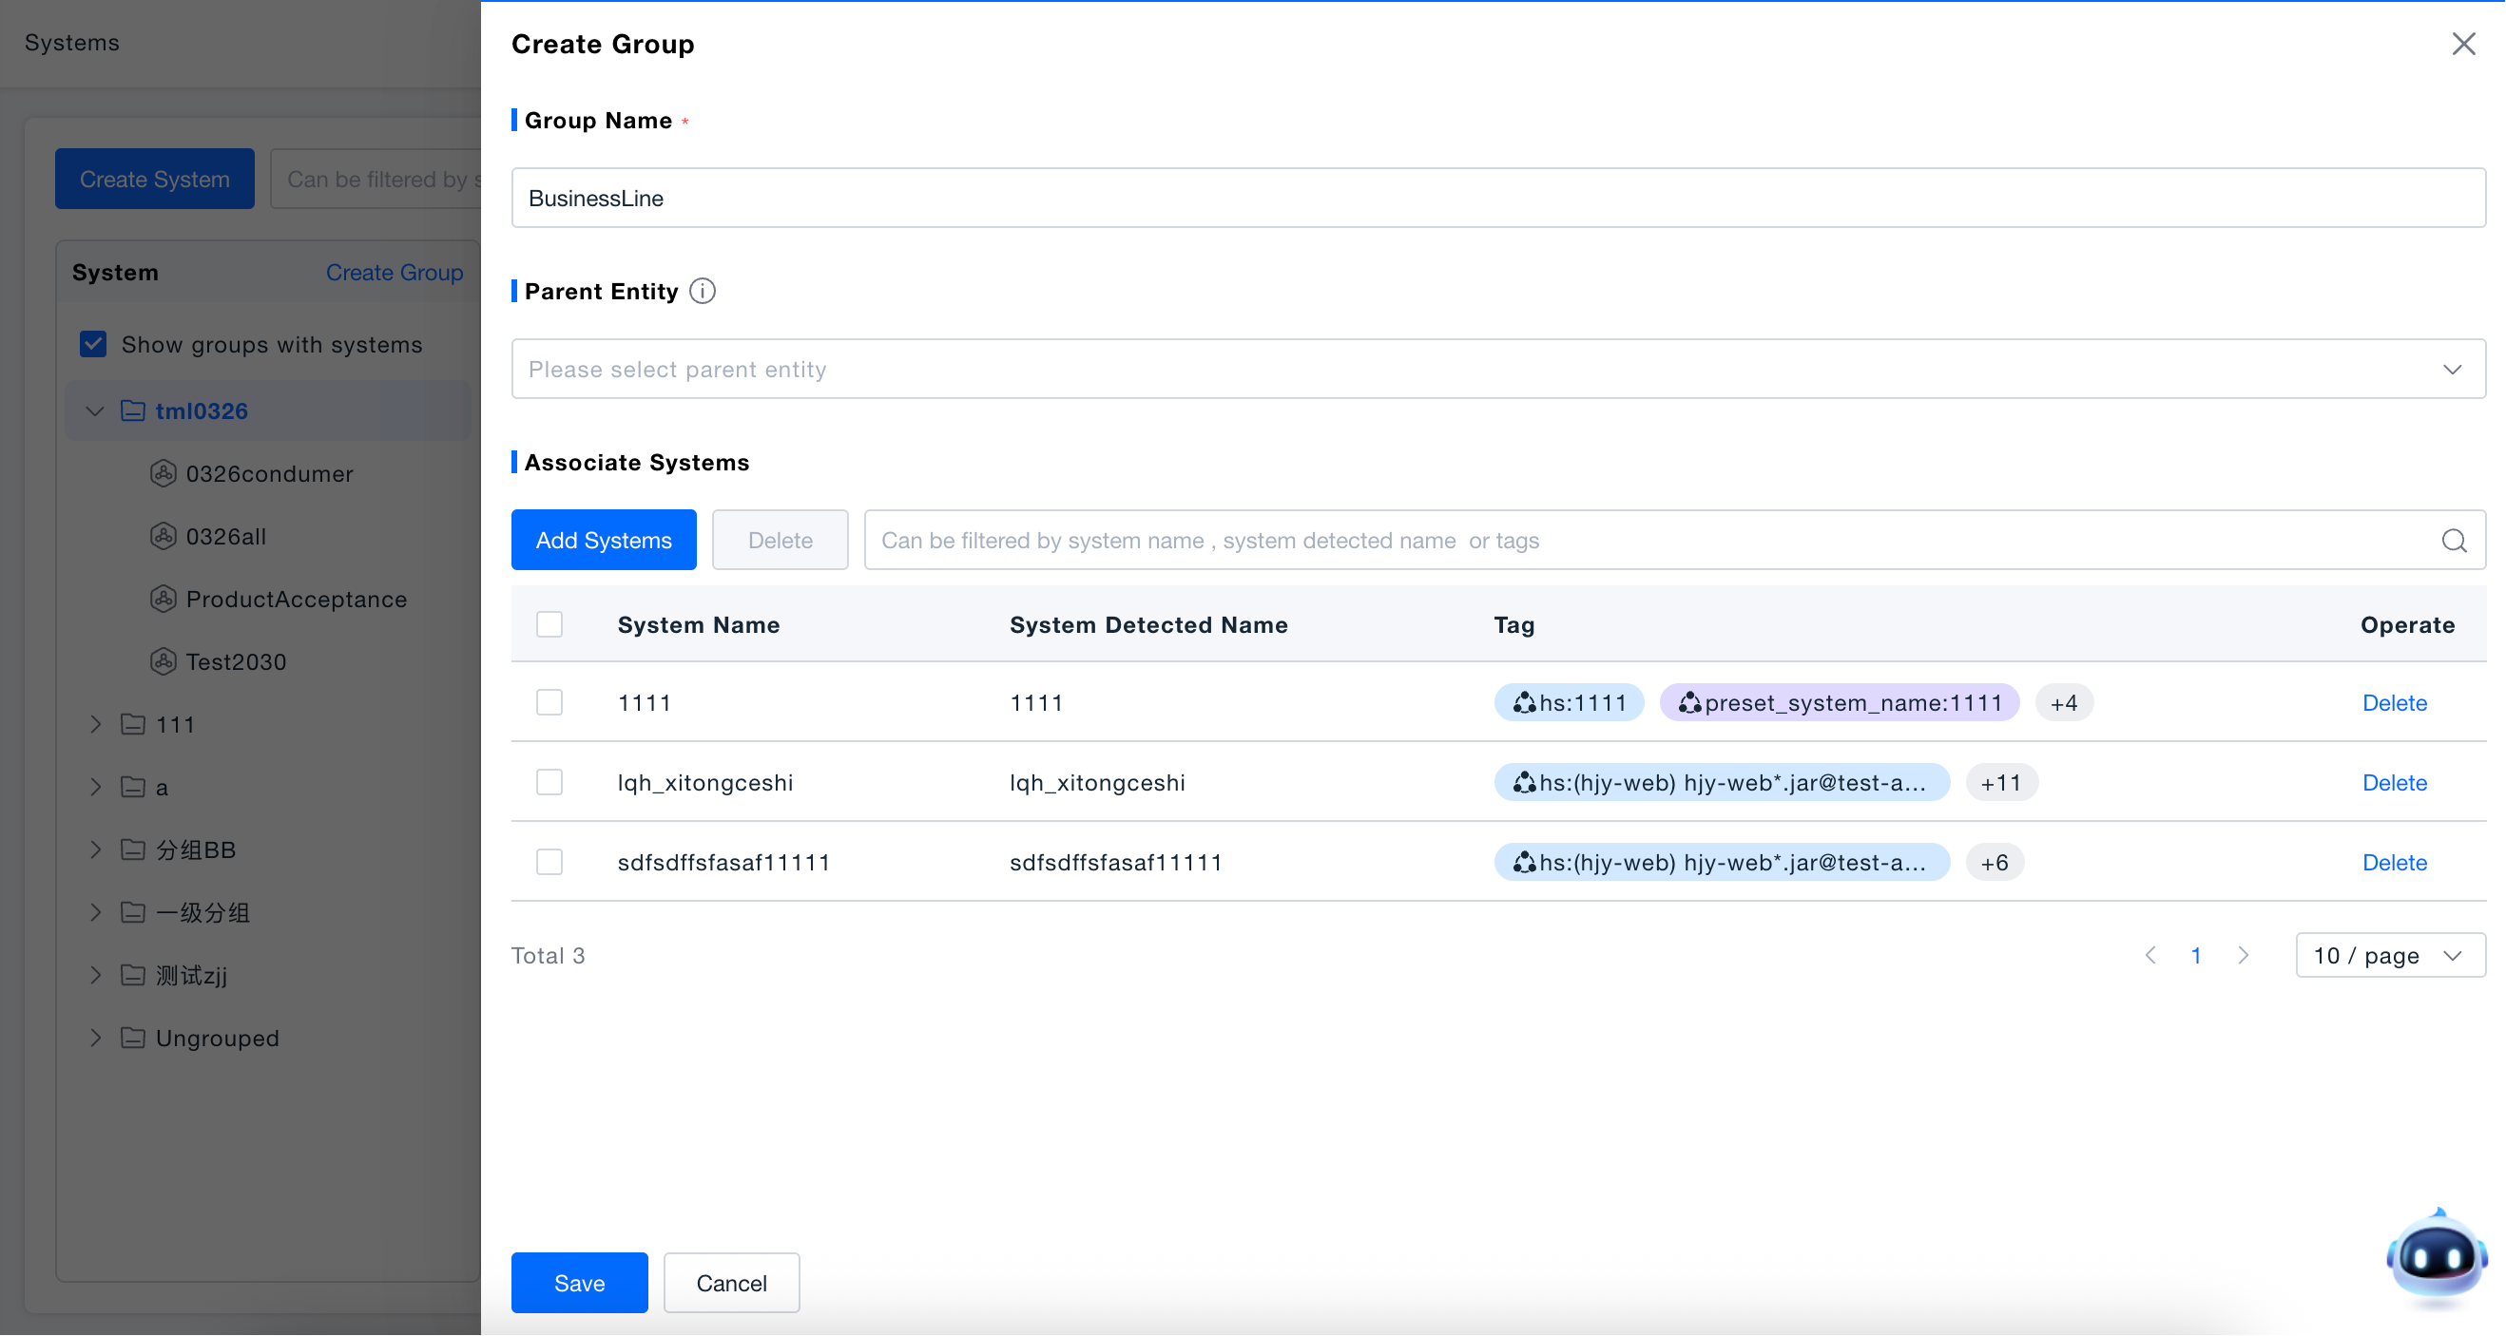The image size is (2506, 1336).
Task: Click the tml0326 folder icon
Action: [x=132, y=410]
